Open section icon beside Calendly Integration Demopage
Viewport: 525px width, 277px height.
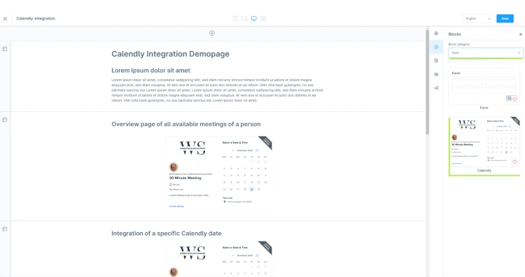tap(5, 49)
